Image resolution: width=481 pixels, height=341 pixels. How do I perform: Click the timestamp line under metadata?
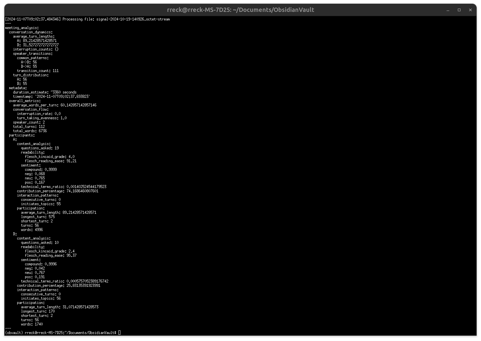tap(52, 96)
